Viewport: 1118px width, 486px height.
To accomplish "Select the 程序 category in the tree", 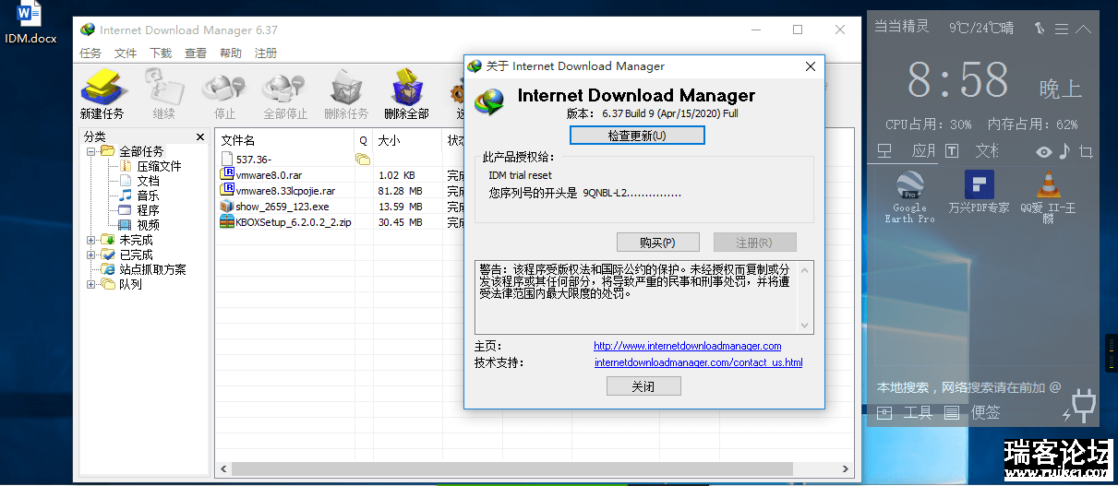I will tap(148, 210).
